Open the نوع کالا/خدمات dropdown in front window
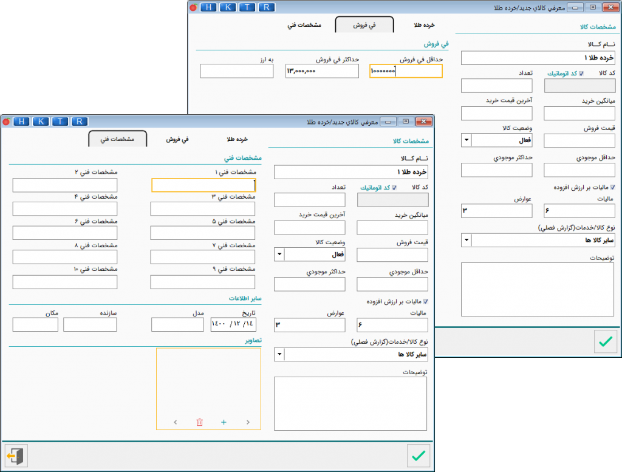This screenshot has height=472, width=622. (279, 354)
